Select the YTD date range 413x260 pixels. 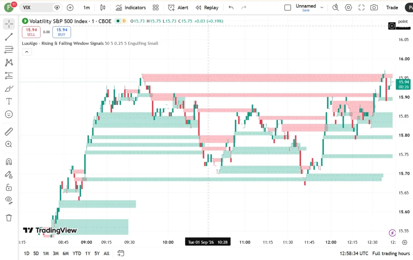coord(77,254)
